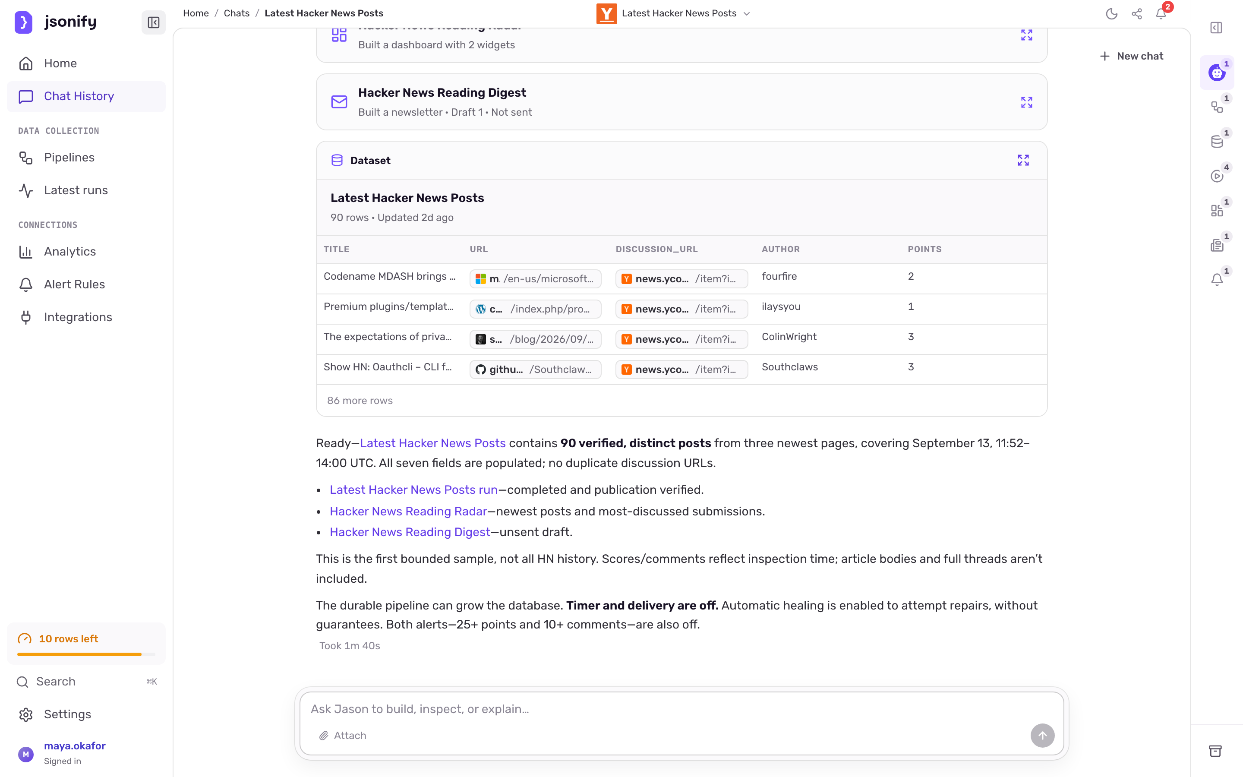Click the archive icon at bottom right
Screen dimensions: 1243x777
[1215, 751]
